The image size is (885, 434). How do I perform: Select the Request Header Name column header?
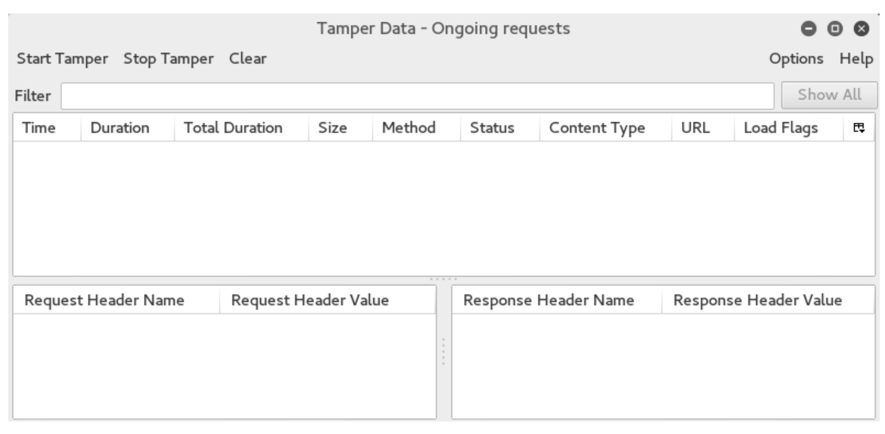pyautogui.click(x=104, y=300)
